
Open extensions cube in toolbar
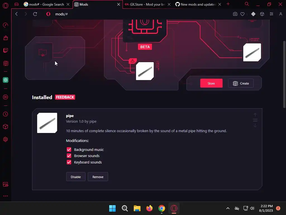(x=262, y=14)
